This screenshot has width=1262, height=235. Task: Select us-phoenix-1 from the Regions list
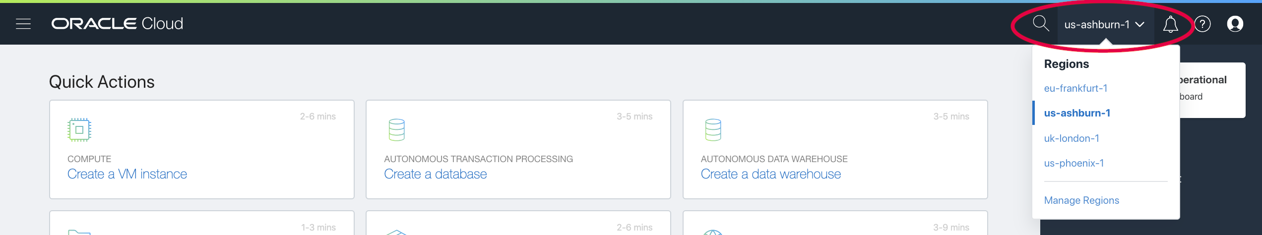click(x=1074, y=163)
